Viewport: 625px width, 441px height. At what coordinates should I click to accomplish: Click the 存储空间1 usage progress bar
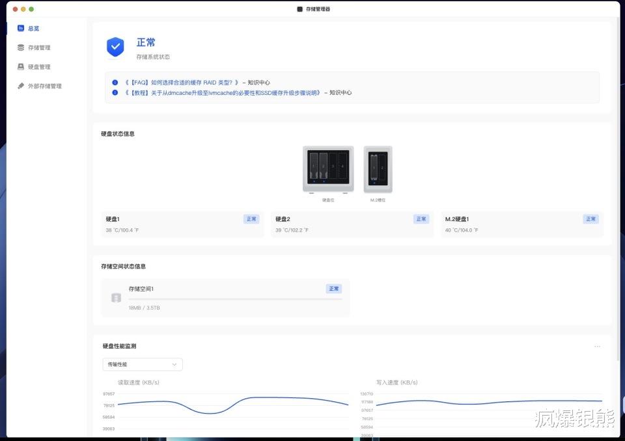coord(235,299)
